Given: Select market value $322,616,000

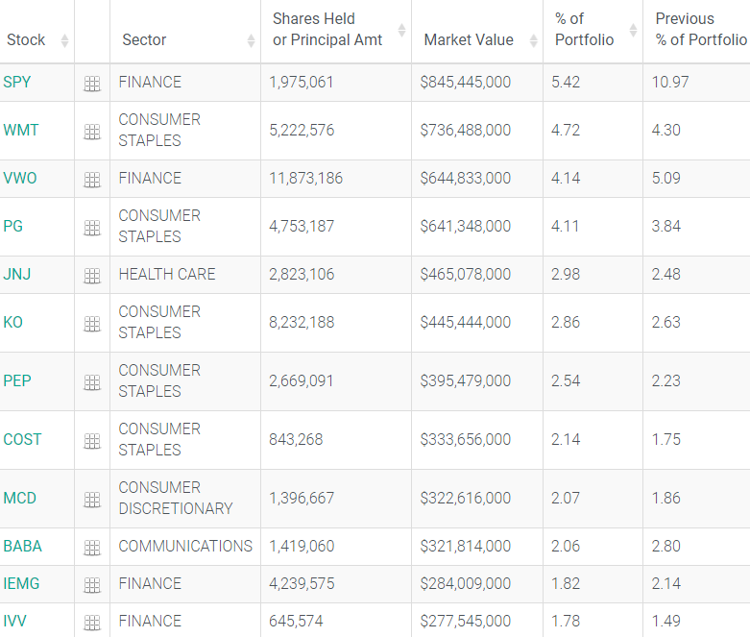Looking at the screenshot, I should point(466,499).
